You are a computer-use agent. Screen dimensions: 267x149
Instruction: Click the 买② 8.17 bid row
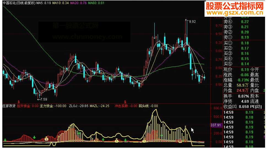pos(236,48)
